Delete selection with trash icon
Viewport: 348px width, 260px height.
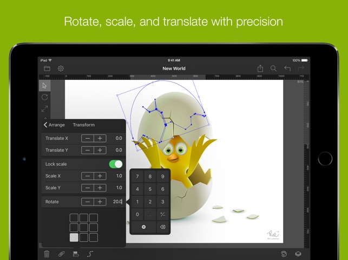pos(47,254)
